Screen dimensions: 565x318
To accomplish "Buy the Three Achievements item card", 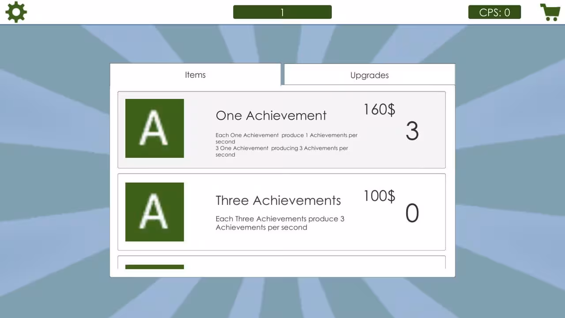I will pyautogui.click(x=282, y=212).
